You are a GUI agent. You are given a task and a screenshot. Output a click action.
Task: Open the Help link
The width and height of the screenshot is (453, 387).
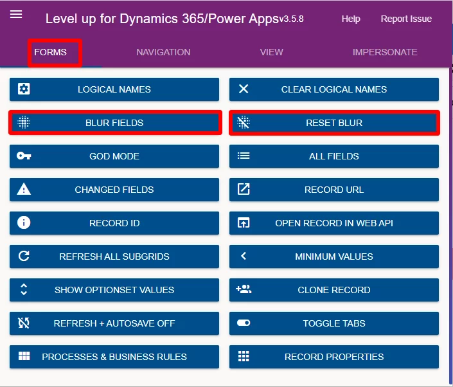[x=351, y=19]
